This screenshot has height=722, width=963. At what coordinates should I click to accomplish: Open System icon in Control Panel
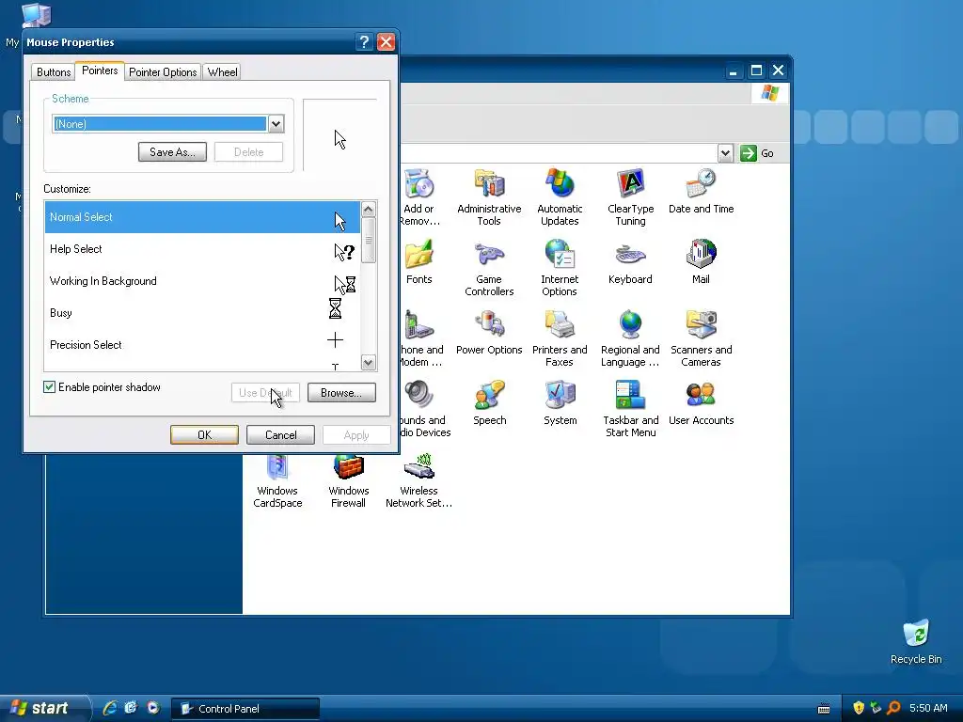(560, 402)
